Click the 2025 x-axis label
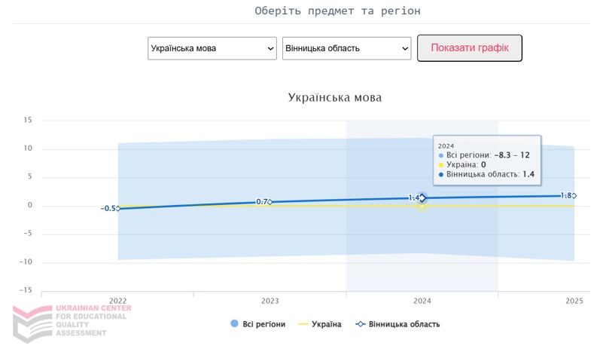 point(574,301)
